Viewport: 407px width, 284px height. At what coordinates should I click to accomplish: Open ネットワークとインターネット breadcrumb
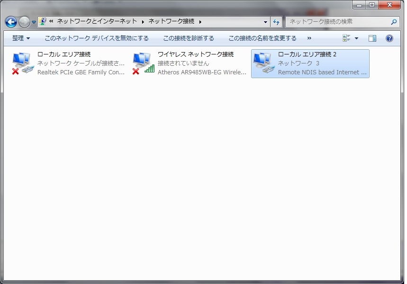point(97,21)
